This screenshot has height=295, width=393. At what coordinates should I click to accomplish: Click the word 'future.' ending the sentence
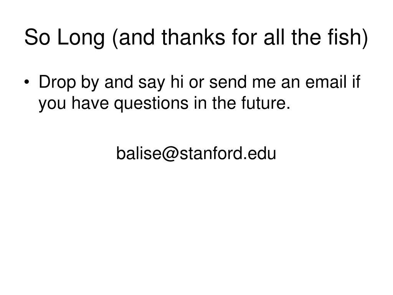(266, 103)
